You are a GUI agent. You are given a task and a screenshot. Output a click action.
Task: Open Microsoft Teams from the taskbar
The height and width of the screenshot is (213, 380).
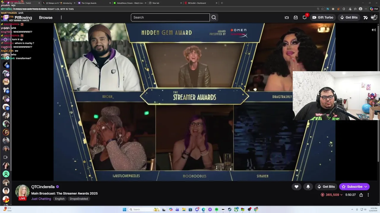click(177, 209)
